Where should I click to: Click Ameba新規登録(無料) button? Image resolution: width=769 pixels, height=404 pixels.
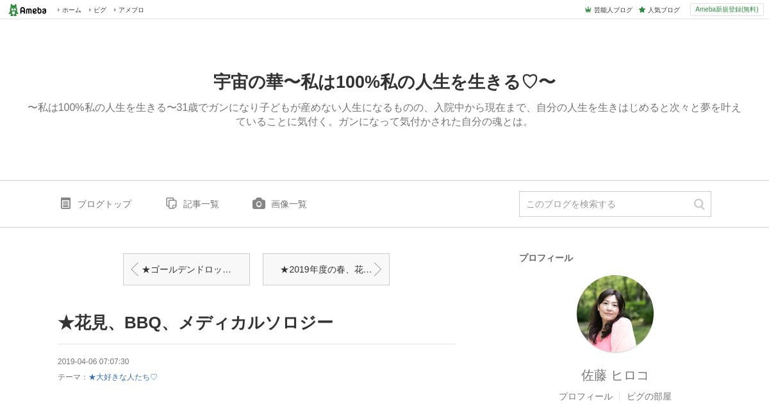[x=727, y=10]
